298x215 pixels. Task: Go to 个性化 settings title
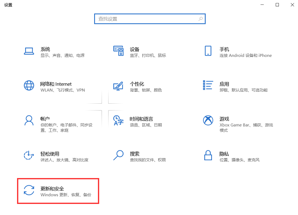137,84
